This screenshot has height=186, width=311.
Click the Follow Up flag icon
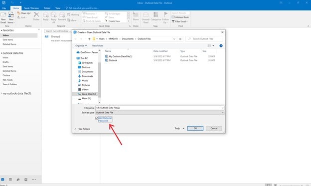pyautogui.click(x=165, y=14)
